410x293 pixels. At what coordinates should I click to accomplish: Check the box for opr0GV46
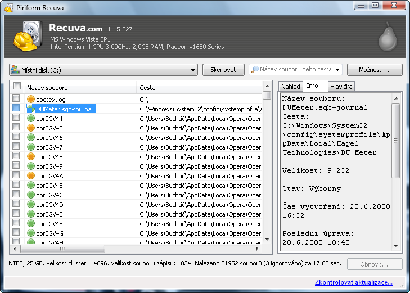coord(16,137)
